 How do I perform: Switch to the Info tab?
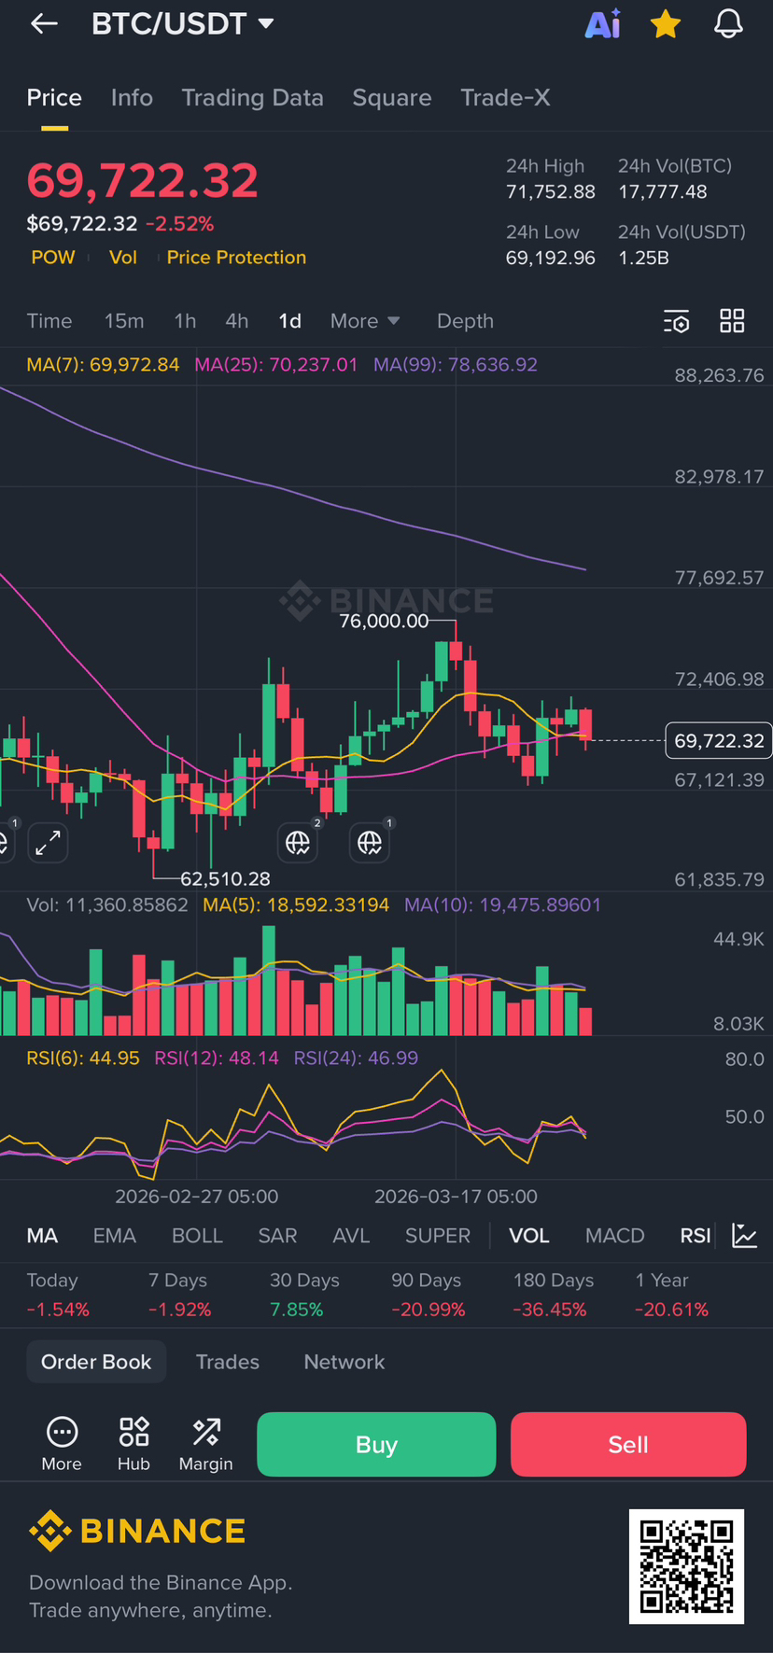point(132,98)
